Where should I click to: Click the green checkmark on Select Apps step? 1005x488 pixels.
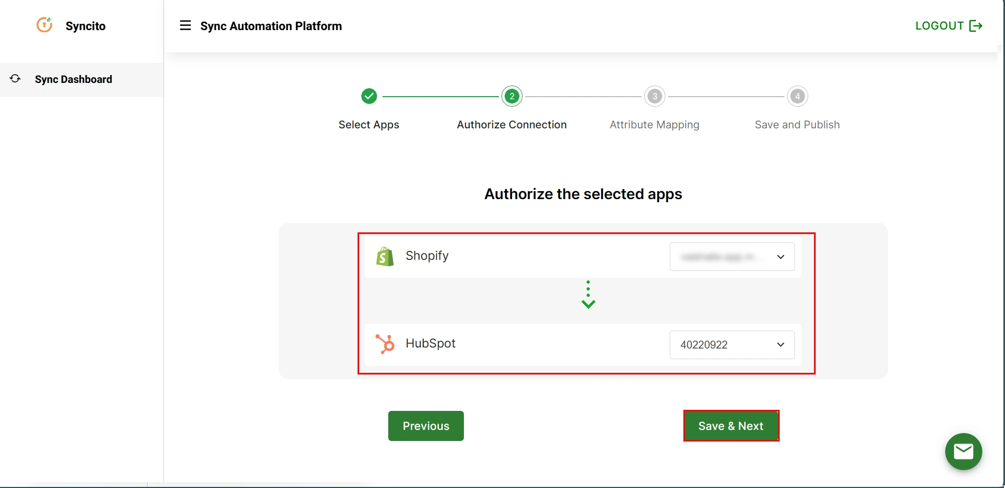tap(369, 96)
